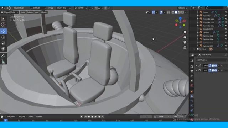Viewport: 228px width, 128px height.
Task: Toggle viewport gizmos visibility button
Action: click(154, 12)
